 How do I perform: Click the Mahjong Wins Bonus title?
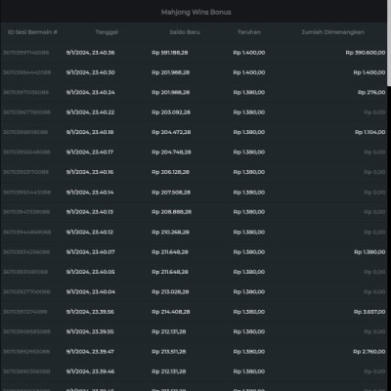pos(196,12)
